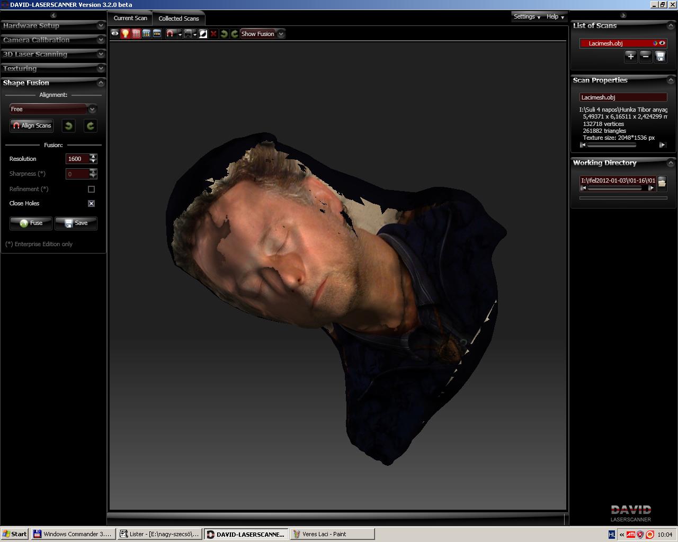
Task: Toggle the light bulb lighting icon
Action: (126, 34)
